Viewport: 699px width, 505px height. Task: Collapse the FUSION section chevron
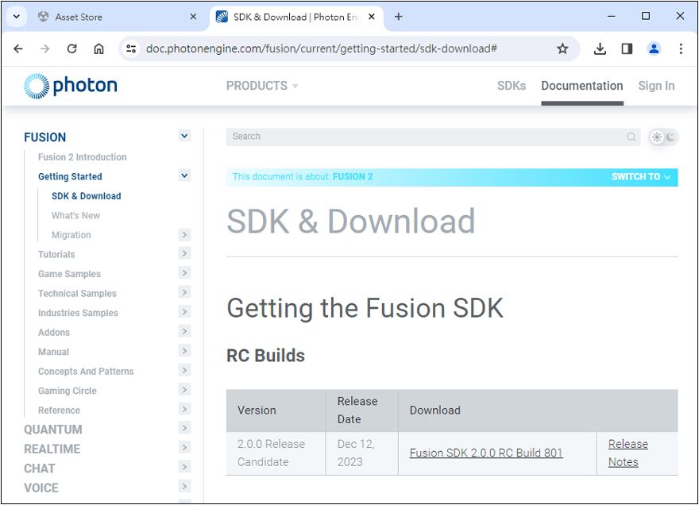click(x=184, y=136)
